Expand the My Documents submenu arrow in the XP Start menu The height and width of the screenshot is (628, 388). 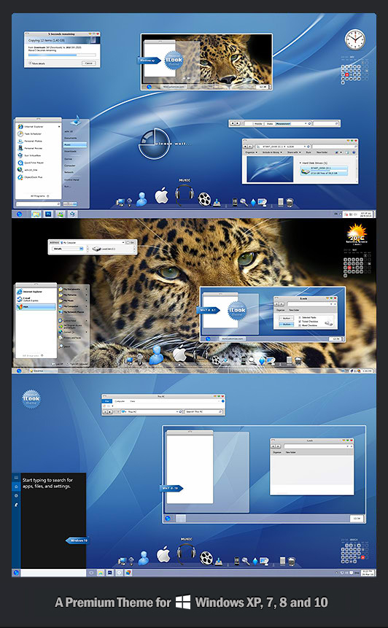click(86, 289)
